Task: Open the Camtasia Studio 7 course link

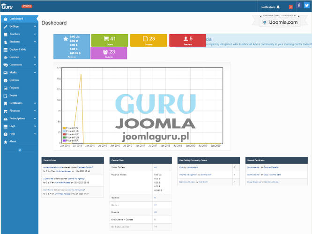Action: 85,168
